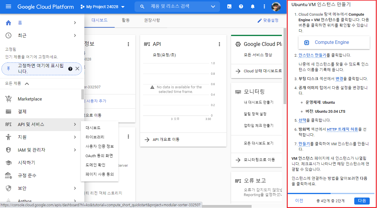
Task: Switch to the 대시보드 tab
Action: coord(100,20)
